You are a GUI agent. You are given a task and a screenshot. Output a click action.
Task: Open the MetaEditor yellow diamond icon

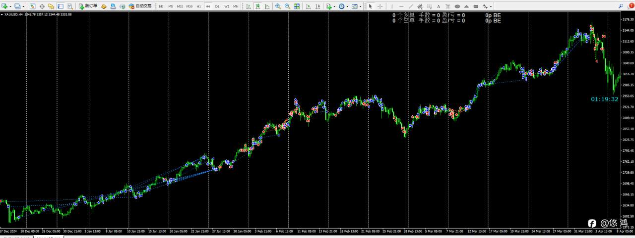pyautogui.click(x=104, y=6)
